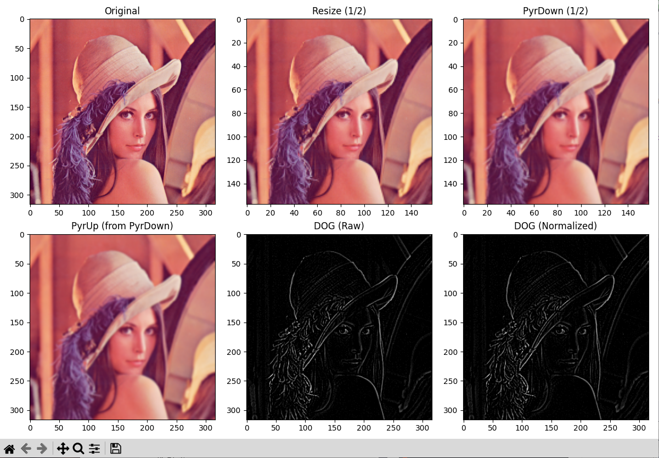Click the 'Original' subplot title
Screen dimensions: 659x458
coord(122,10)
